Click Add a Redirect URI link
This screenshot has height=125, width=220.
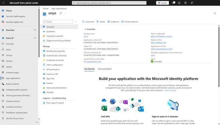click(x=158, y=43)
